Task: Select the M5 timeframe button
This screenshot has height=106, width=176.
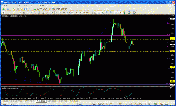Action: [x=61, y=13]
